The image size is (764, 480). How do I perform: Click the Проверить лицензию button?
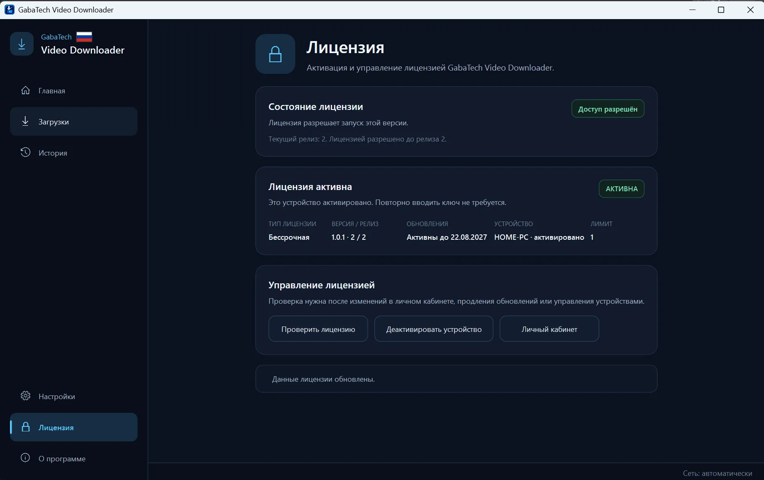[318, 329]
